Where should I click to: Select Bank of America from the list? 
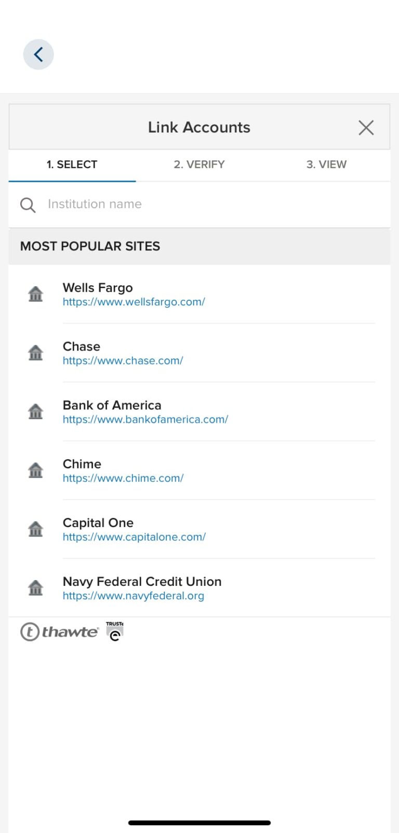click(x=112, y=405)
